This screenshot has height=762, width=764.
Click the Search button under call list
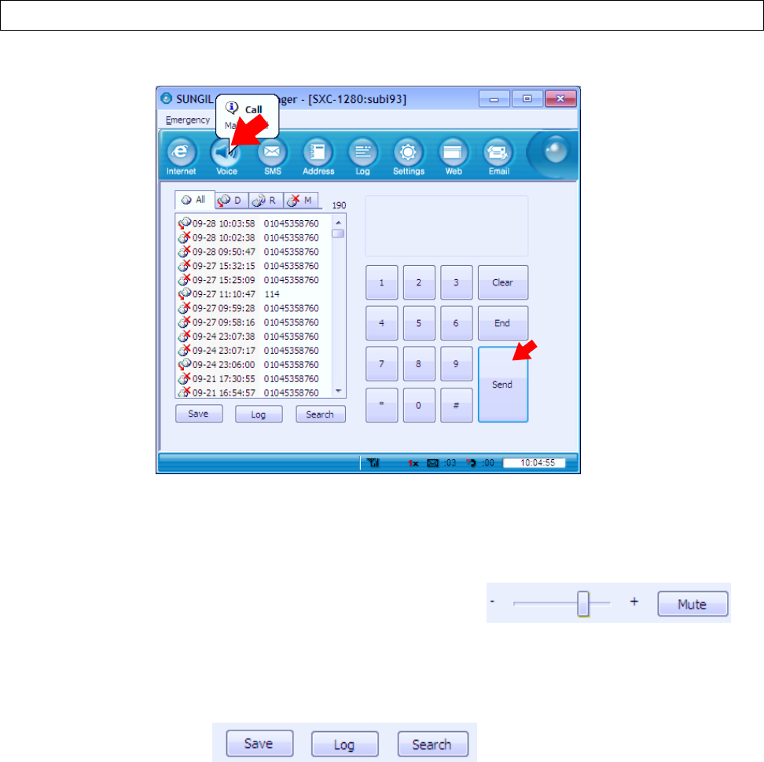(x=321, y=414)
